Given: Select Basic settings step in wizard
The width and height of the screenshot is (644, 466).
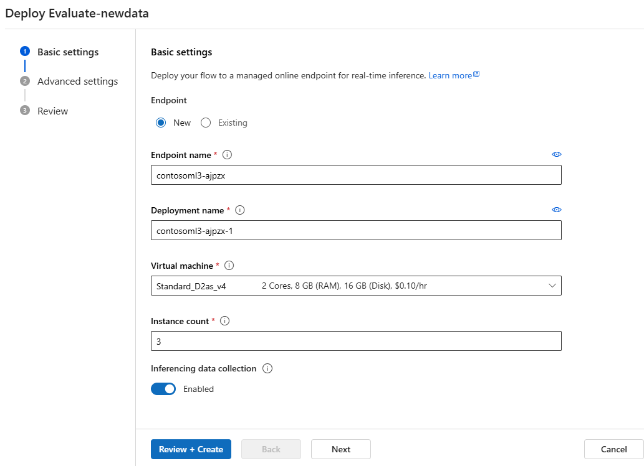Looking at the screenshot, I should coord(67,52).
